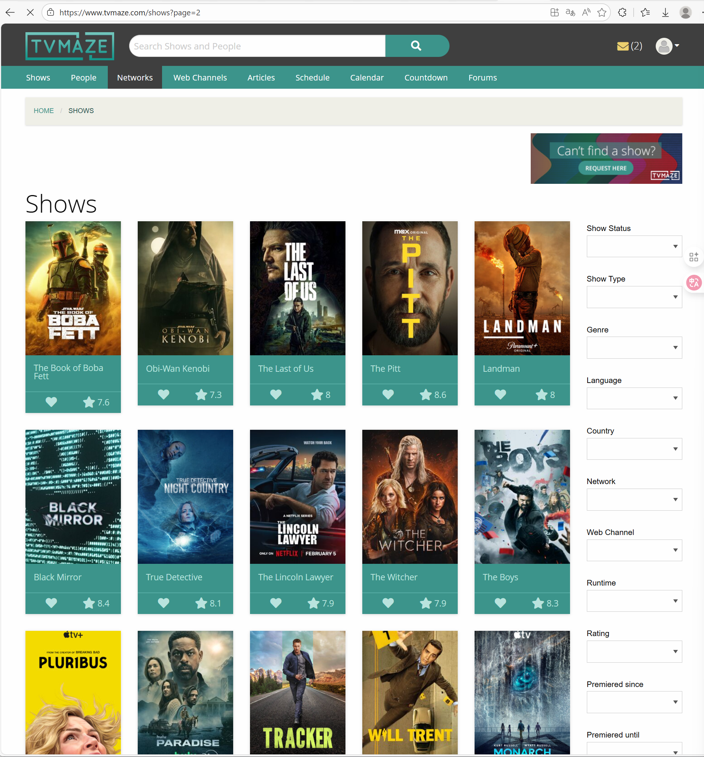The width and height of the screenshot is (704, 757).
Task: Click the browser favorites star icon
Action: pyautogui.click(x=601, y=13)
